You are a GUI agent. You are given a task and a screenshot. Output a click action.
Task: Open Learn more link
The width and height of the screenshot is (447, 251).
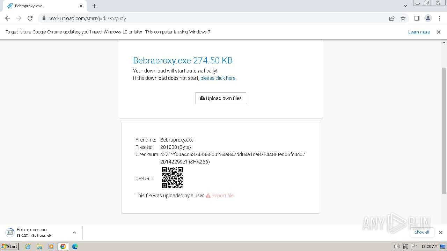point(419,32)
